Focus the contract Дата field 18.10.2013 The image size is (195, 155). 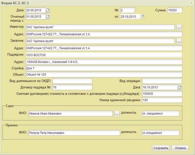[160, 87]
